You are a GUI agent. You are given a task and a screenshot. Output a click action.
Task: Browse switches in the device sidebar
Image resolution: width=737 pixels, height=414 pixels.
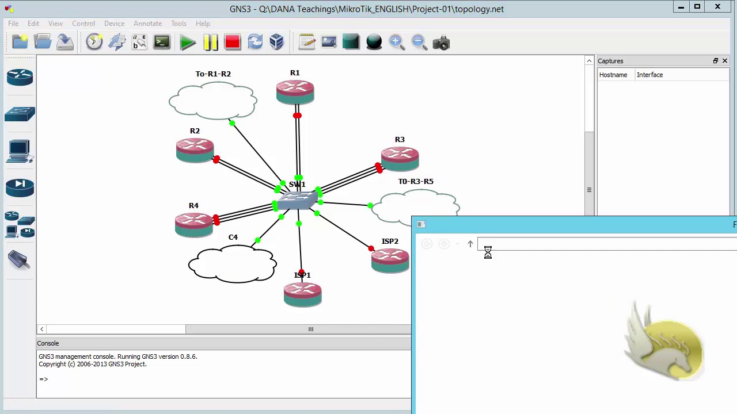(20, 114)
